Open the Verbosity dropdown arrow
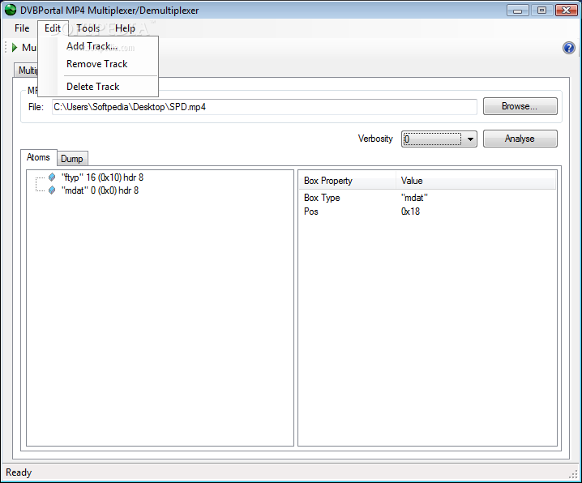 point(470,139)
